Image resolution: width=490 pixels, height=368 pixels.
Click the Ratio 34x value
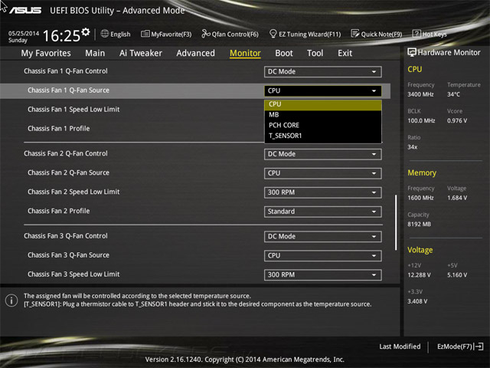pos(412,147)
